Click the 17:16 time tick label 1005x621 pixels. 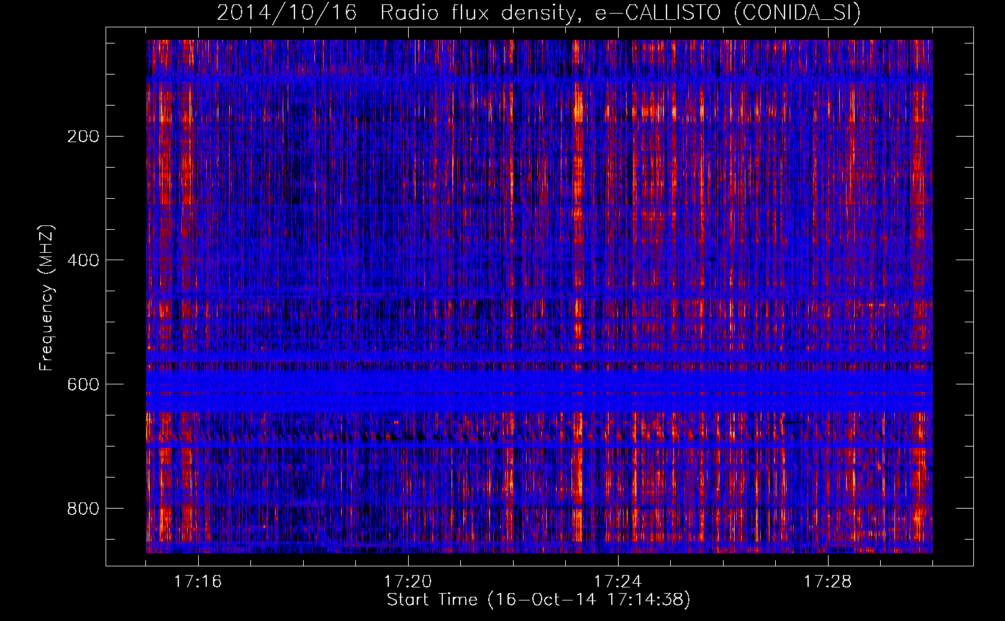[x=198, y=581]
